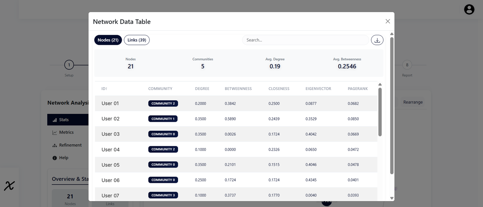Go to step 1 Setup circle

coord(69,65)
